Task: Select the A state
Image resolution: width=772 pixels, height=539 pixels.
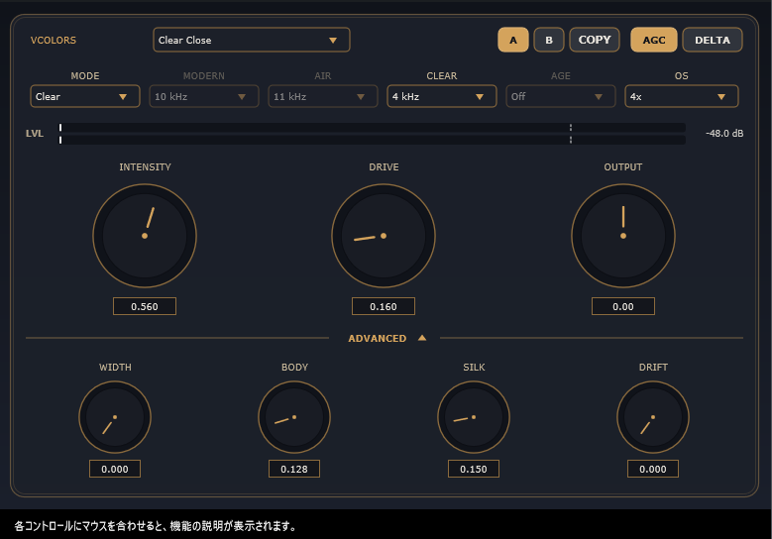Action: [x=513, y=40]
